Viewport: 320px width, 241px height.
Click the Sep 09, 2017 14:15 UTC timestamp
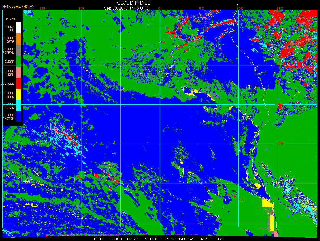point(126,8)
